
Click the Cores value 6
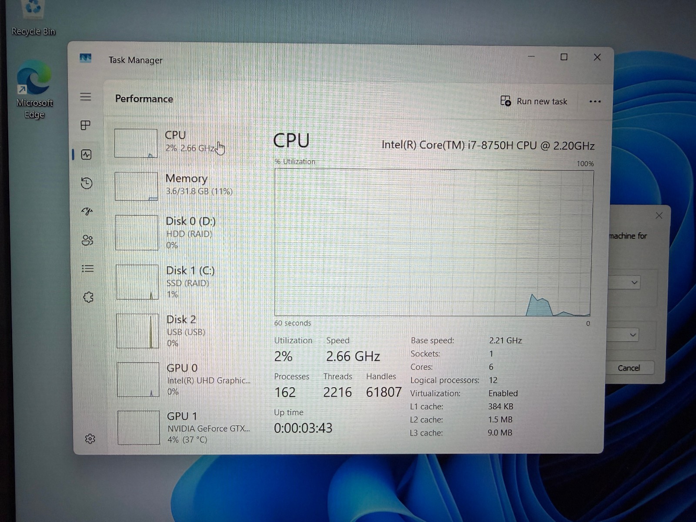[491, 367]
